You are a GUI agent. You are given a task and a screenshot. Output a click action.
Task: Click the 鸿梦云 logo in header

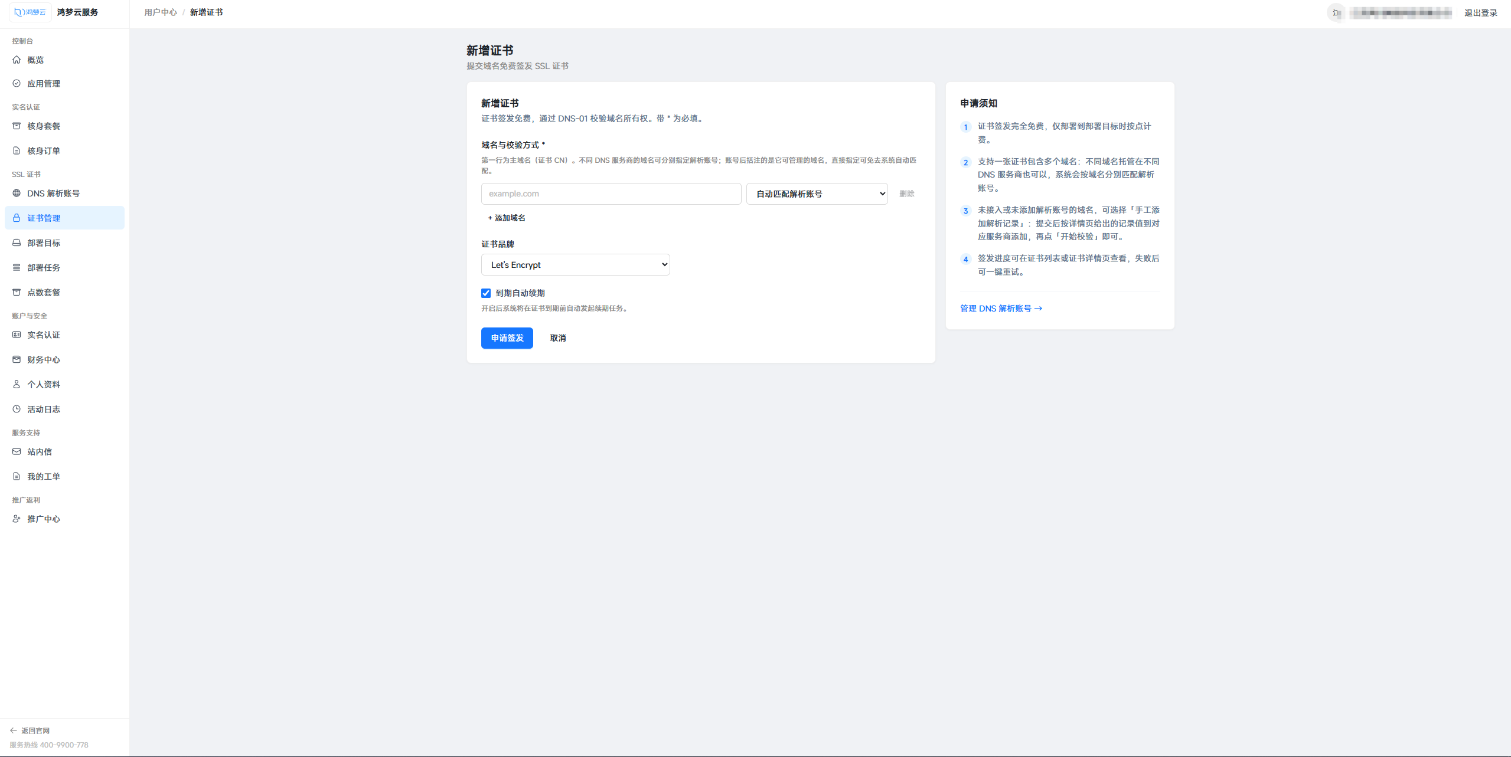point(30,12)
